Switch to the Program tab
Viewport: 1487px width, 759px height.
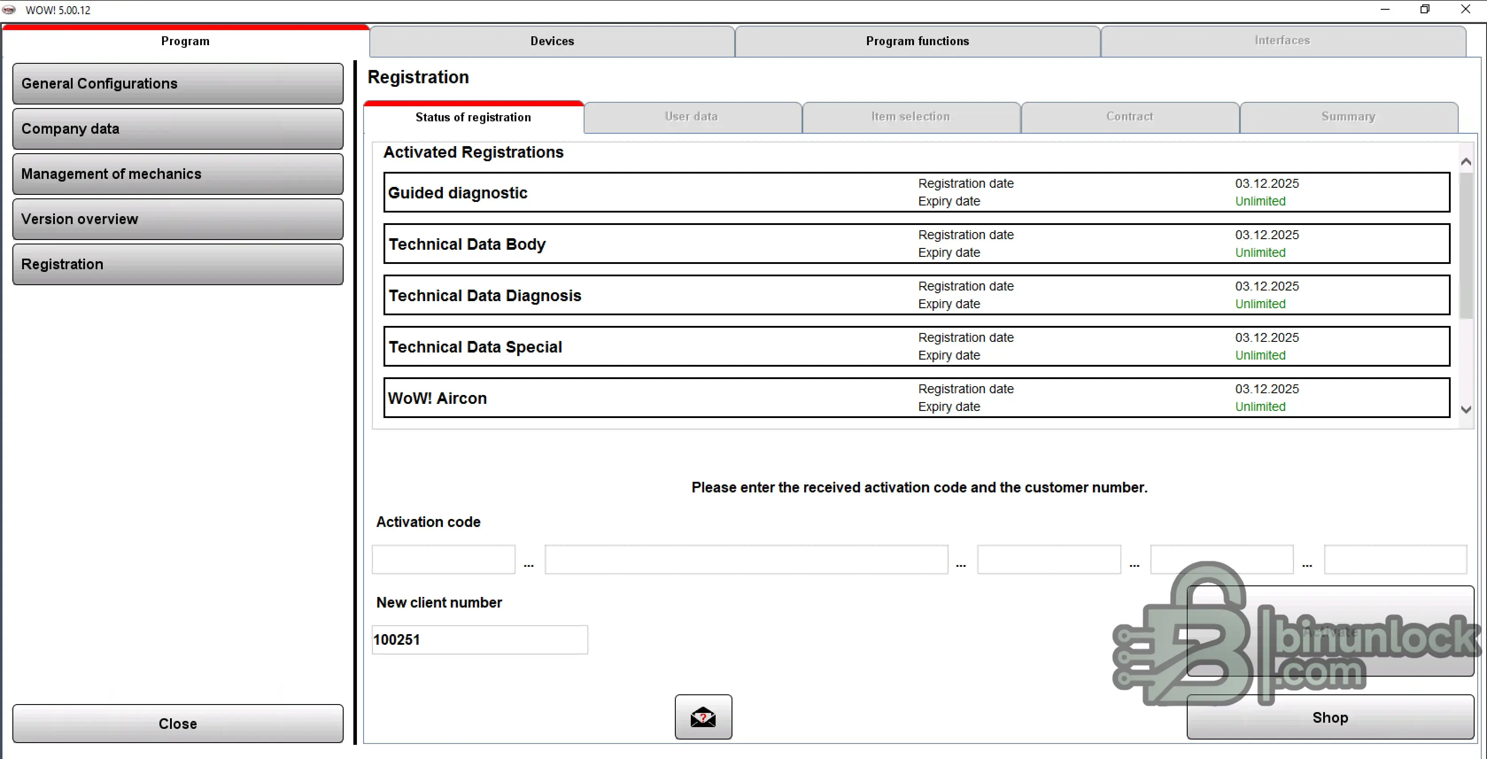coord(185,41)
